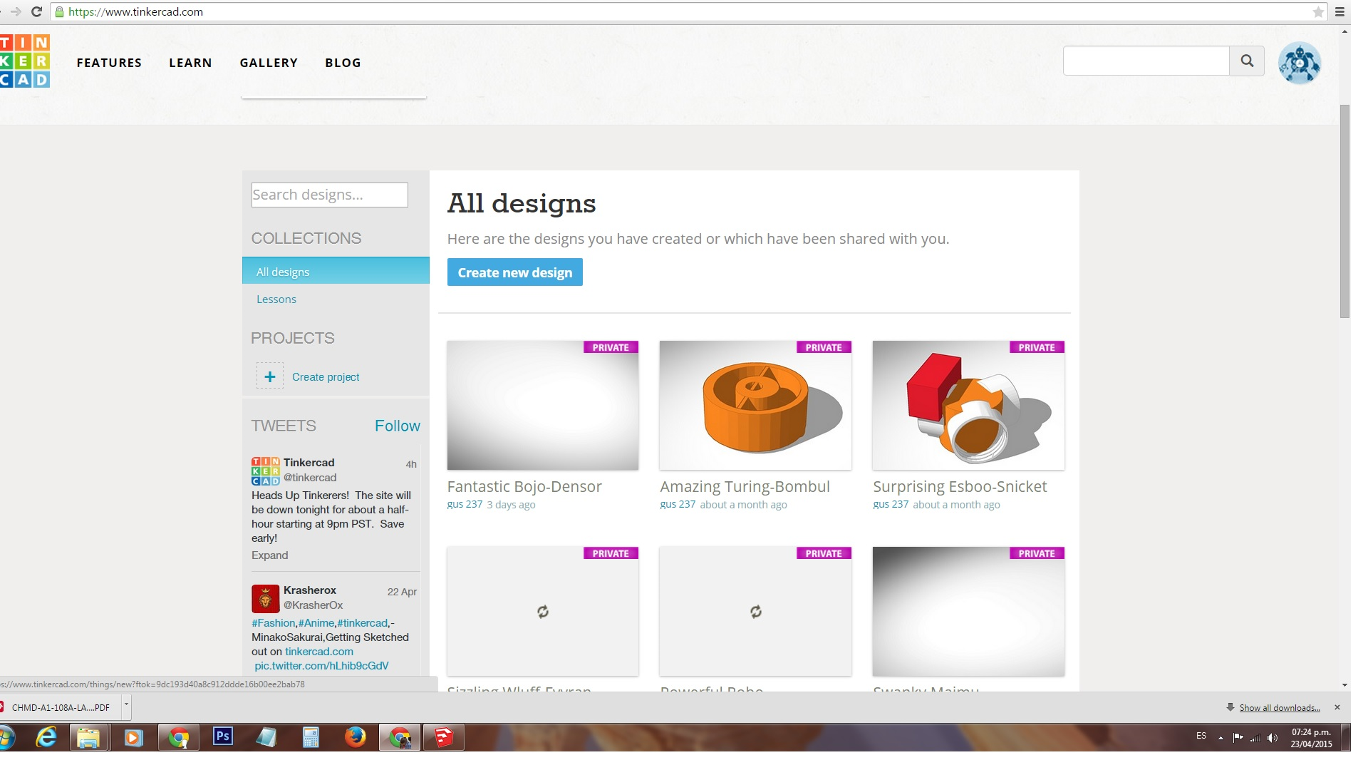1368x770 pixels.
Task: Open the GALLERY menu item
Action: pyautogui.click(x=269, y=63)
